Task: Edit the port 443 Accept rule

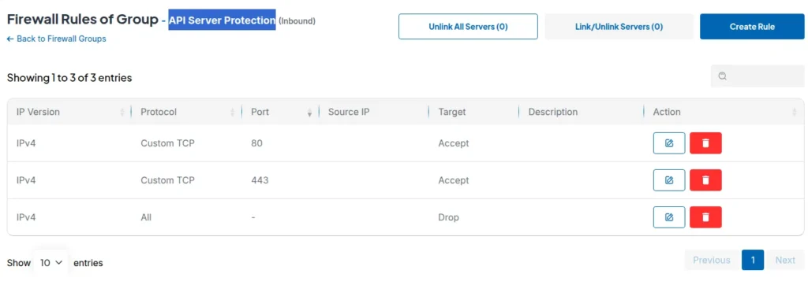Action: (669, 180)
